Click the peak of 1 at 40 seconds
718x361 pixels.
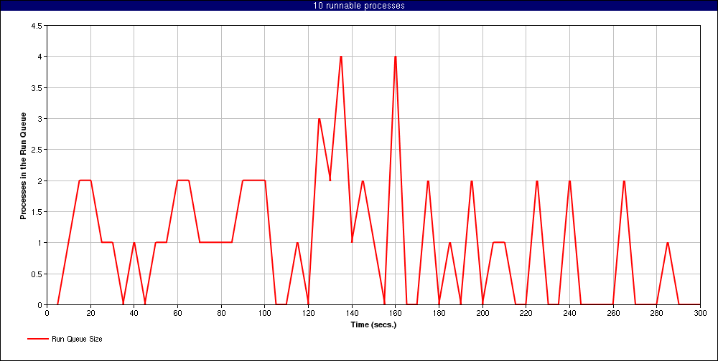coord(134,243)
